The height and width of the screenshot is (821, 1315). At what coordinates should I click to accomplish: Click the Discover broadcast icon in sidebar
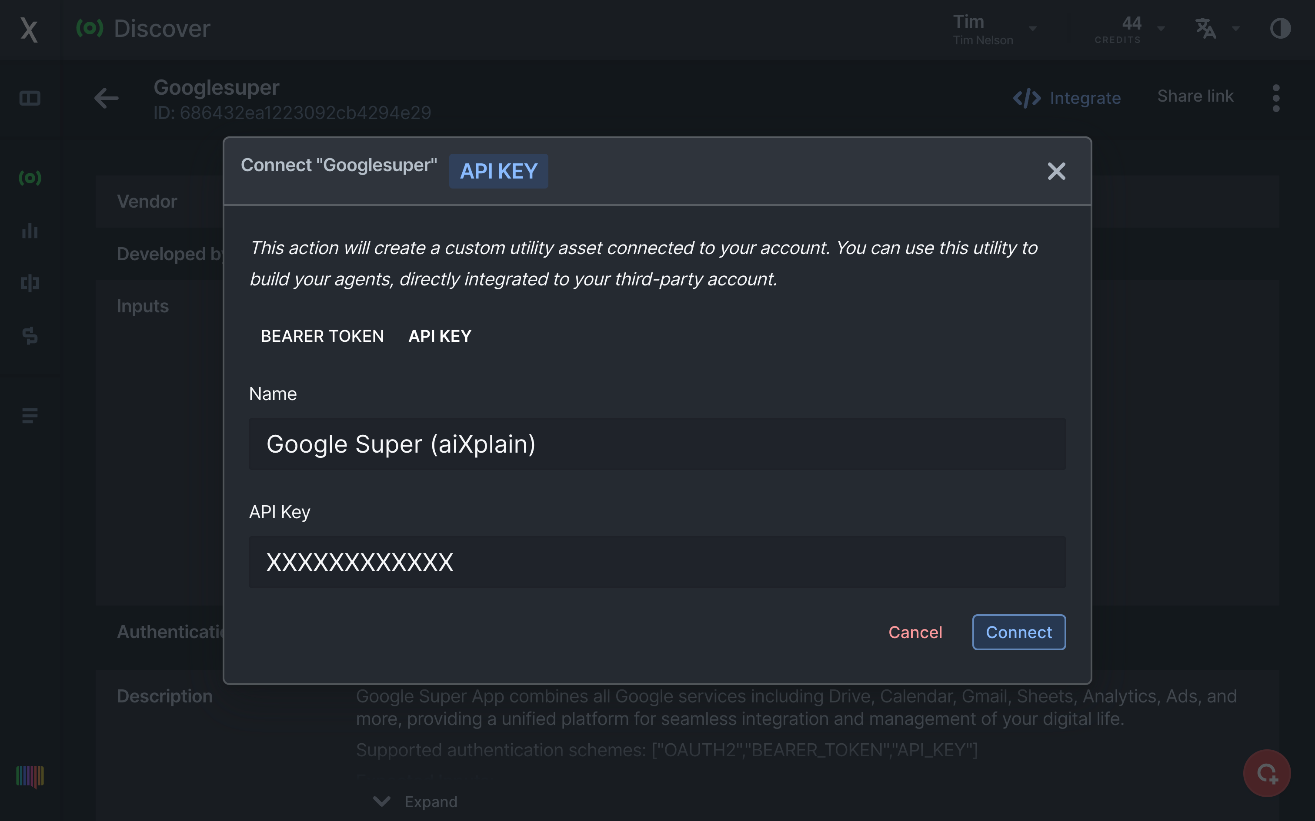pyautogui.click(x=30, y=178)
